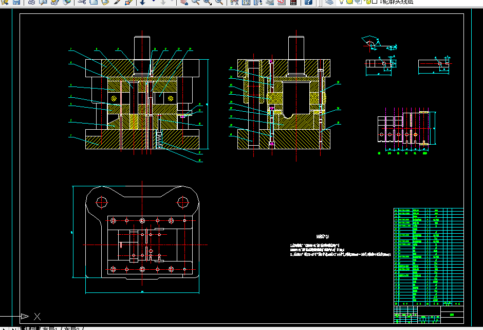Select the Zoom Window tool
This screenshot has height=330, width=483.
pyautogui.click(x=207, y=2)
